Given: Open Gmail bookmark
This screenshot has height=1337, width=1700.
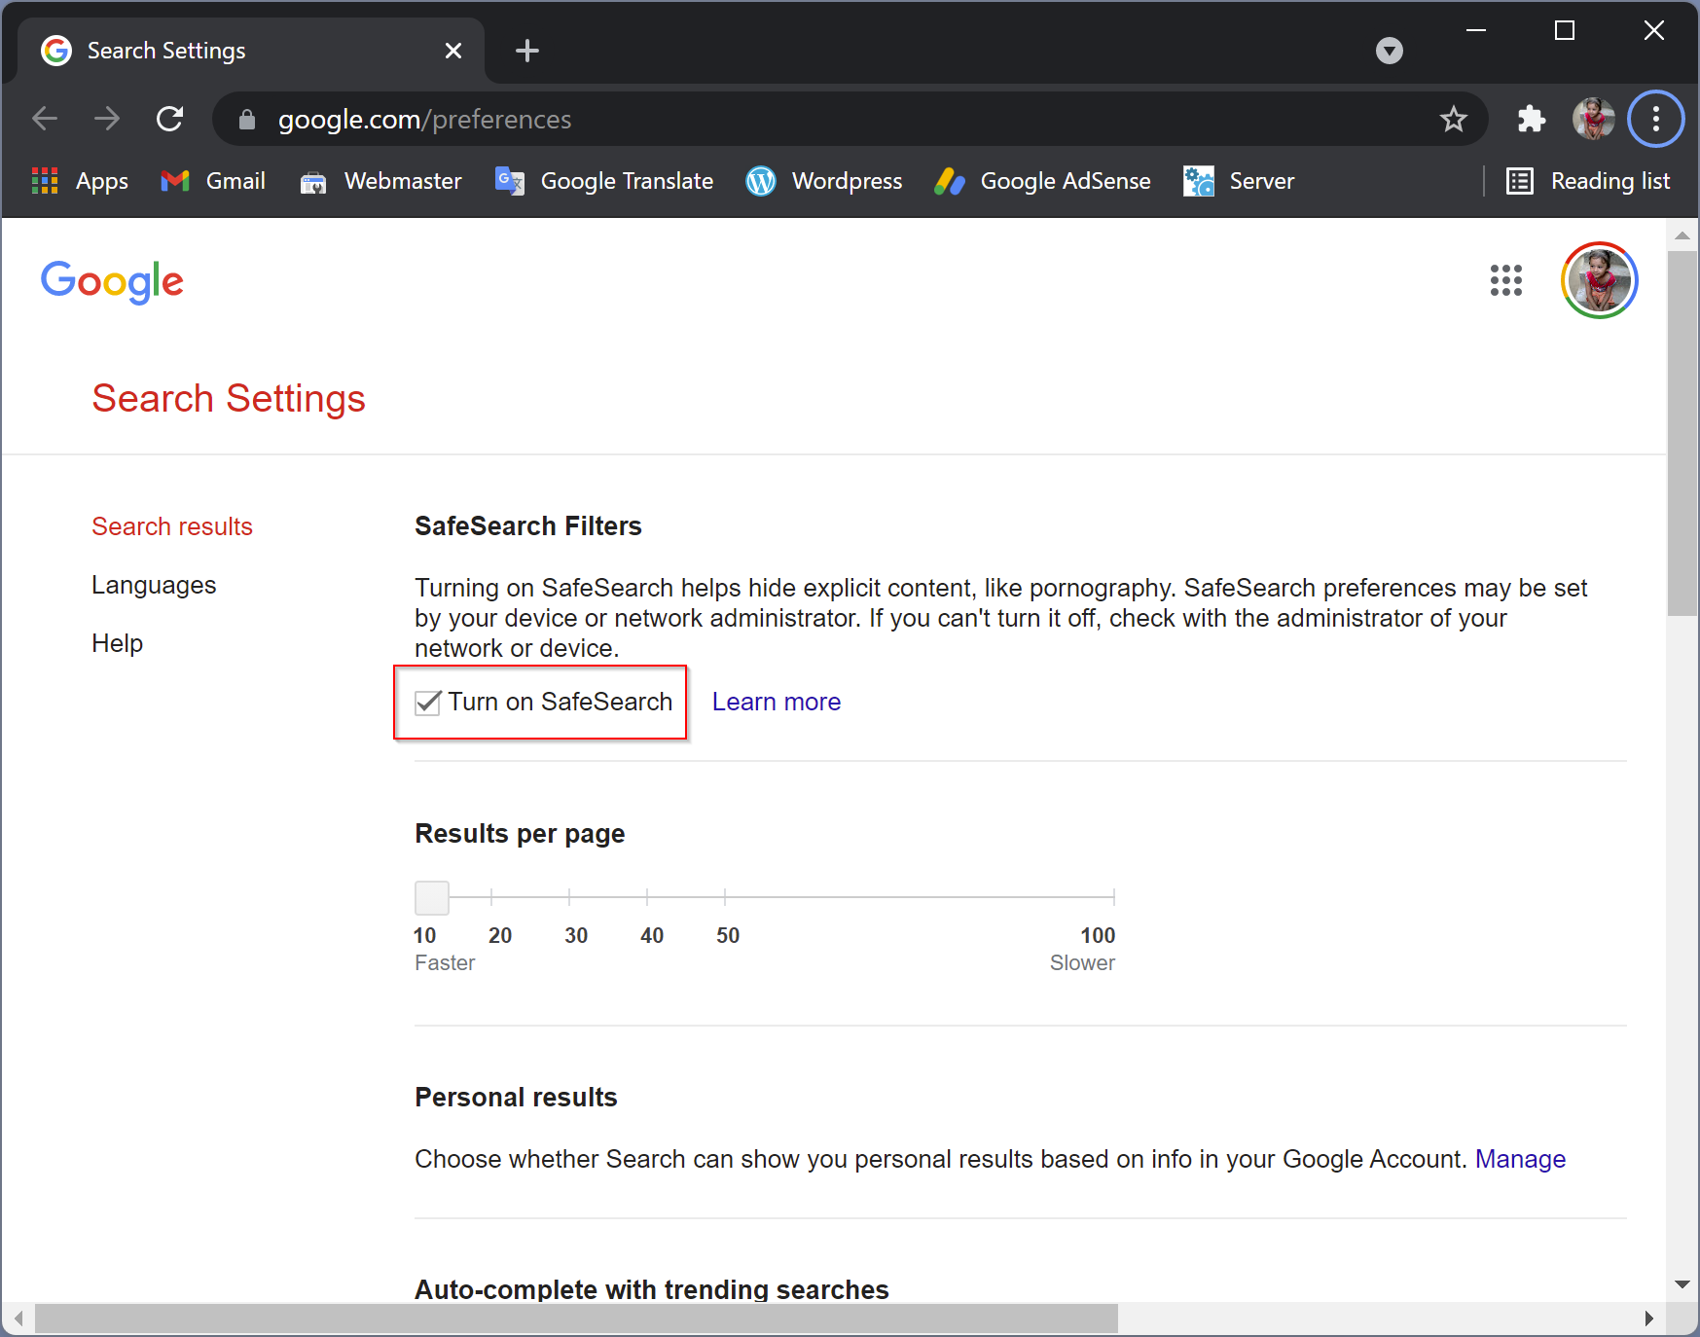Looking at the screenshot, I should click(x=213, y=181).
